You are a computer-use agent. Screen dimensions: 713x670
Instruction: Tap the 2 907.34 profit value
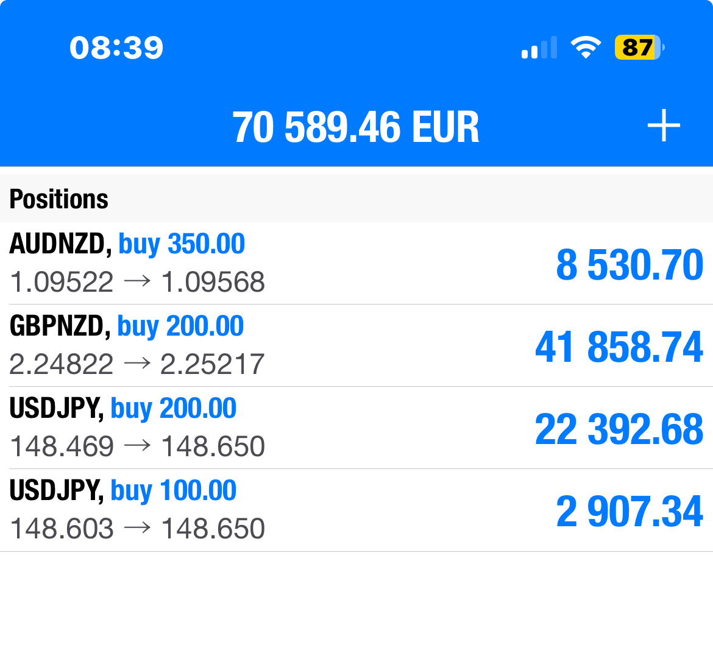pos(630,512)
